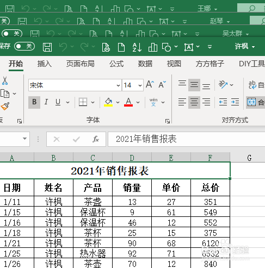Click the Increase Indent icon
265x268 pixels.
pos(235,102)
